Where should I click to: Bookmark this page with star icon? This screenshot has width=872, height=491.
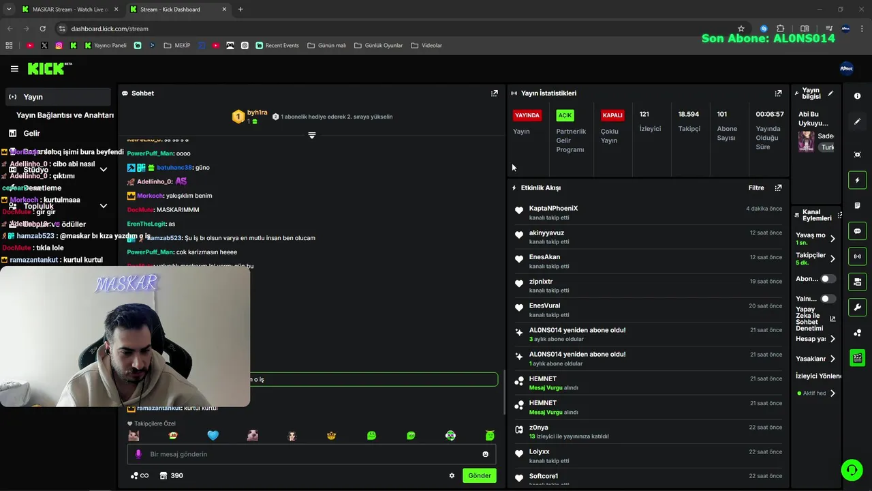[741, 29]
